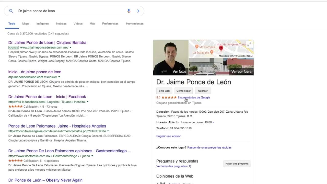Click Sugerir una edición link
Screen dimensions: 327x184
click(x=169, y=136)
